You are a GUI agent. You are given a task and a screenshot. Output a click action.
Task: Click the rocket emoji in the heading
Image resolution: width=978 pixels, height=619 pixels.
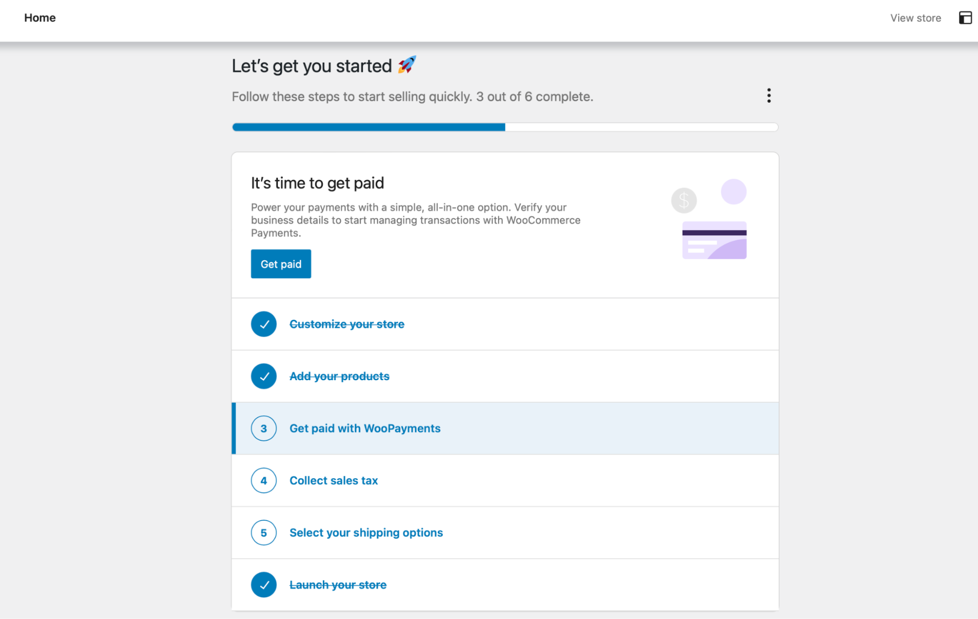tap(407, 65)
